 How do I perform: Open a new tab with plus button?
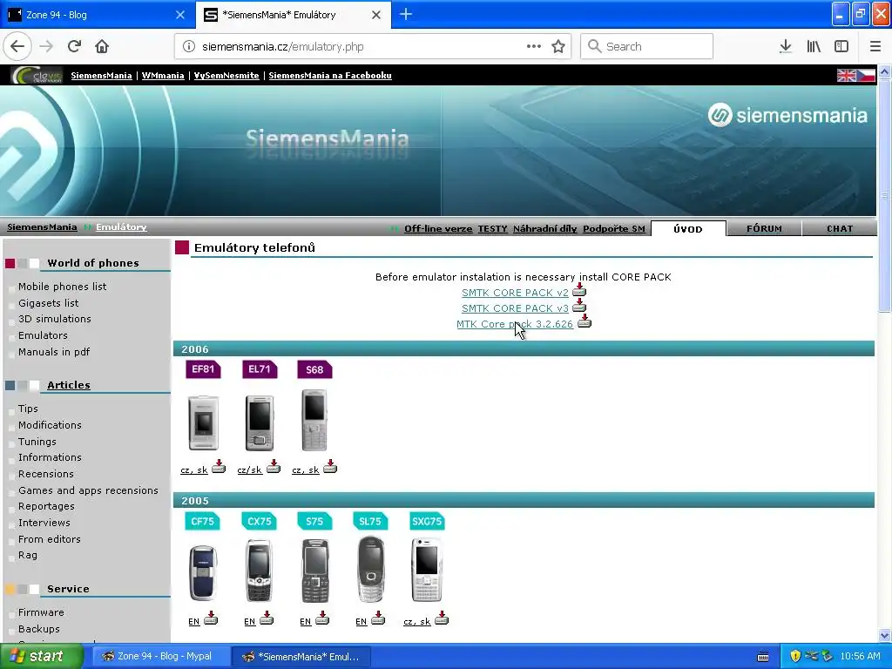coord(406,15)
